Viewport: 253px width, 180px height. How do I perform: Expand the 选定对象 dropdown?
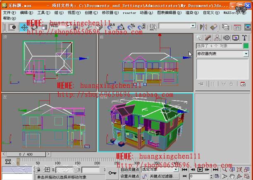coord(176,169)
